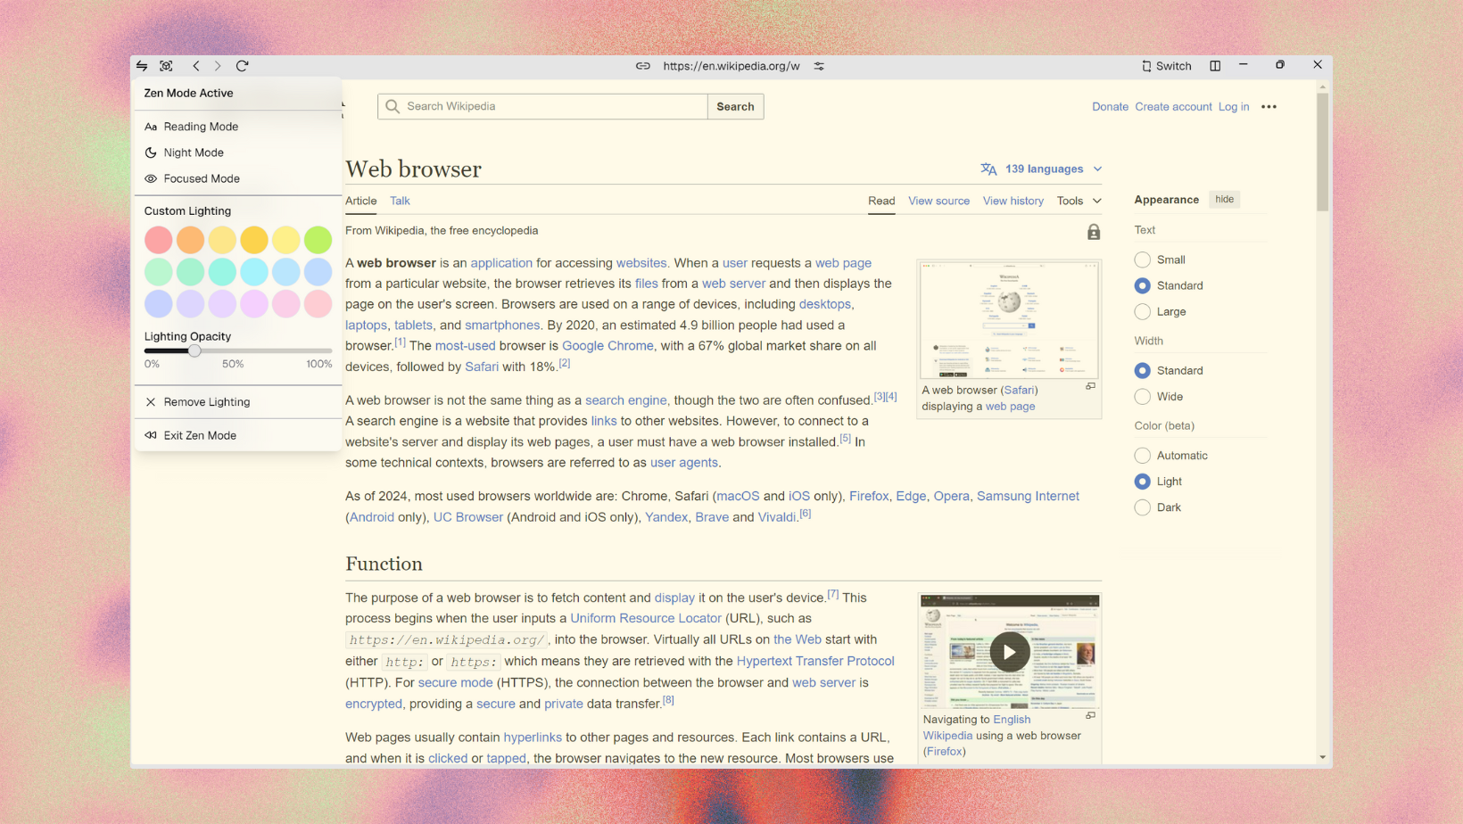Screen dimensions: 1463x824
Task: Click citation reference [6]
Action: (x=805, y=513)
